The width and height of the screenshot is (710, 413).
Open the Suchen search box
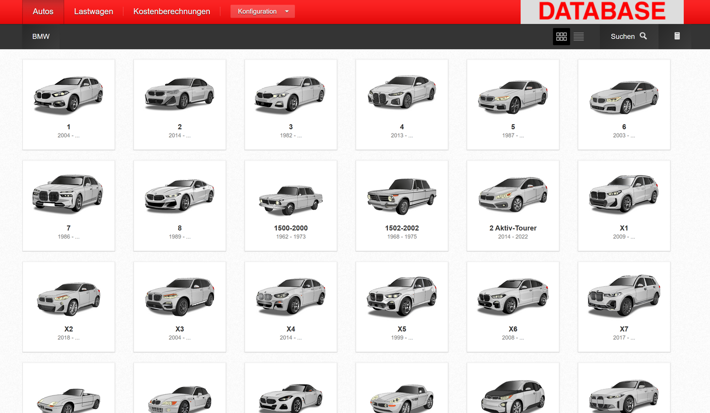(x=629, y=36)
